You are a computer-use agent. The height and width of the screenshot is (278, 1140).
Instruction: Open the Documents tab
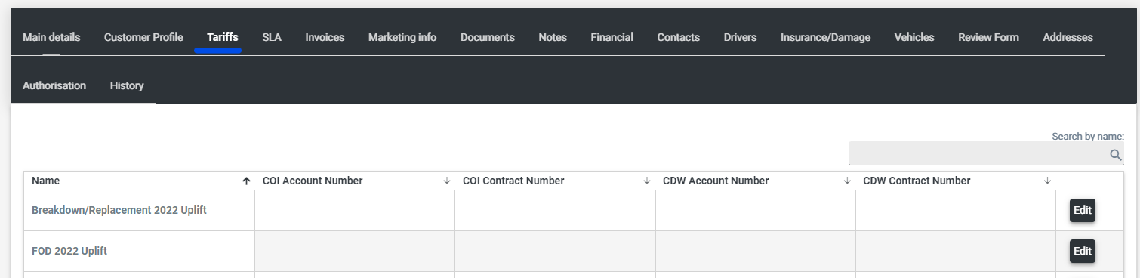click(488, 37)
